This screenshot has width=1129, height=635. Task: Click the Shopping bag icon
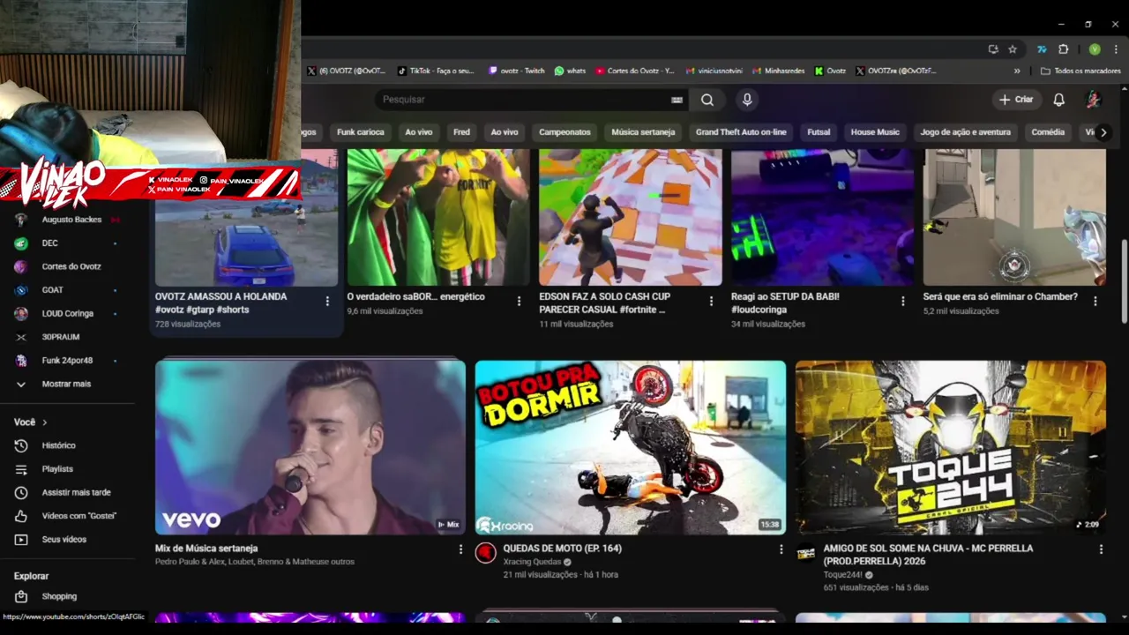(x=21, y=596)
